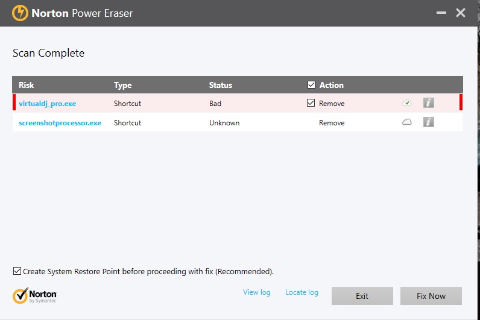
Task: Toggle the Action select-all checkbox in header
Action: [x=311, y=85]
